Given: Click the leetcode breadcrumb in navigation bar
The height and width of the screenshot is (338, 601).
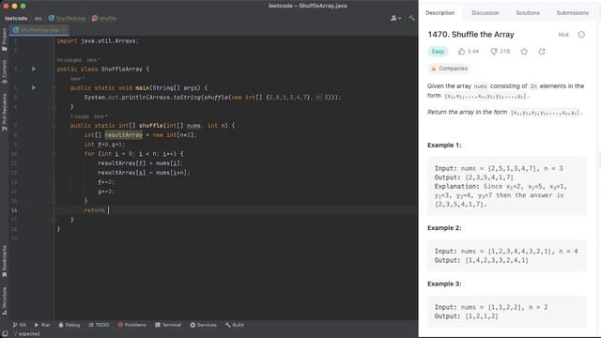Looking at the screenshot, I should pos(16,18).
